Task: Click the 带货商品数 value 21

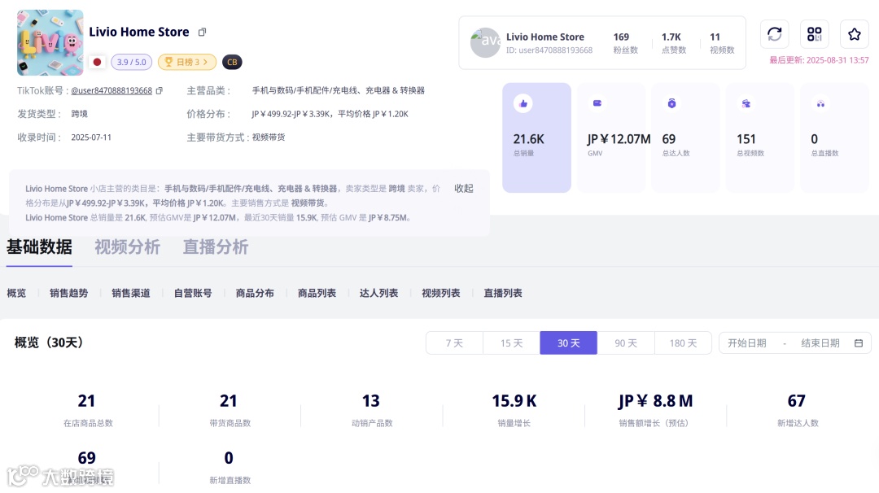Action: click(229, 400)
